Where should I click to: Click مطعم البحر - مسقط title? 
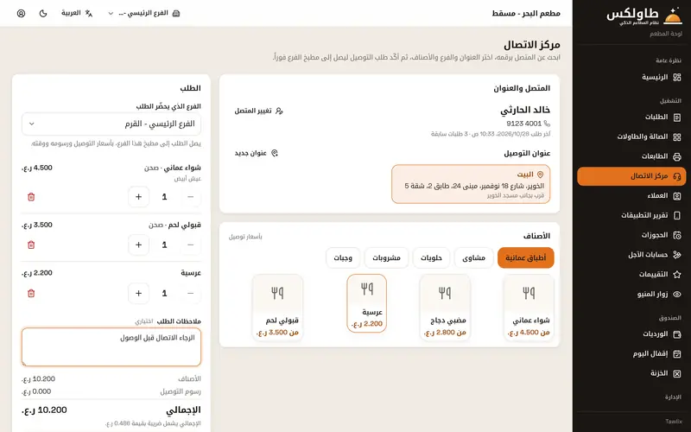coord(526,13)
